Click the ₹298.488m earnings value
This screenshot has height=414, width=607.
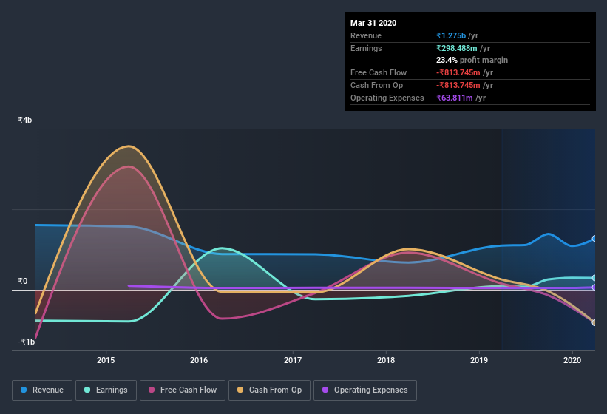[456, 48]
